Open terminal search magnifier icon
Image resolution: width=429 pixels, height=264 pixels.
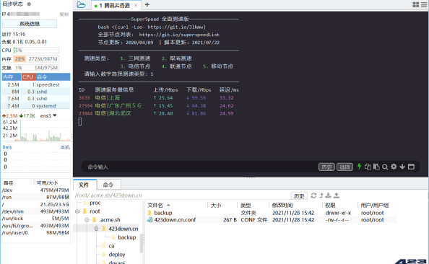coord(385,167)
